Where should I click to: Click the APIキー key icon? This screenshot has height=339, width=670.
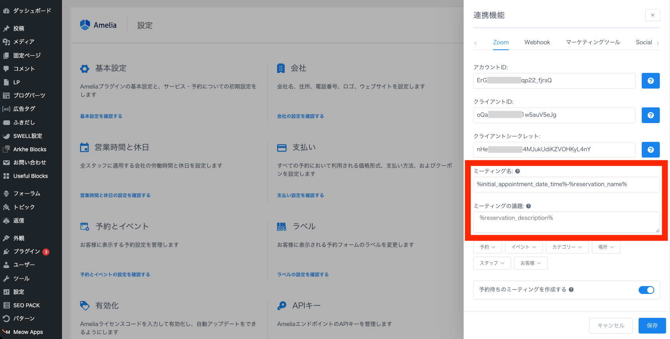281,306
